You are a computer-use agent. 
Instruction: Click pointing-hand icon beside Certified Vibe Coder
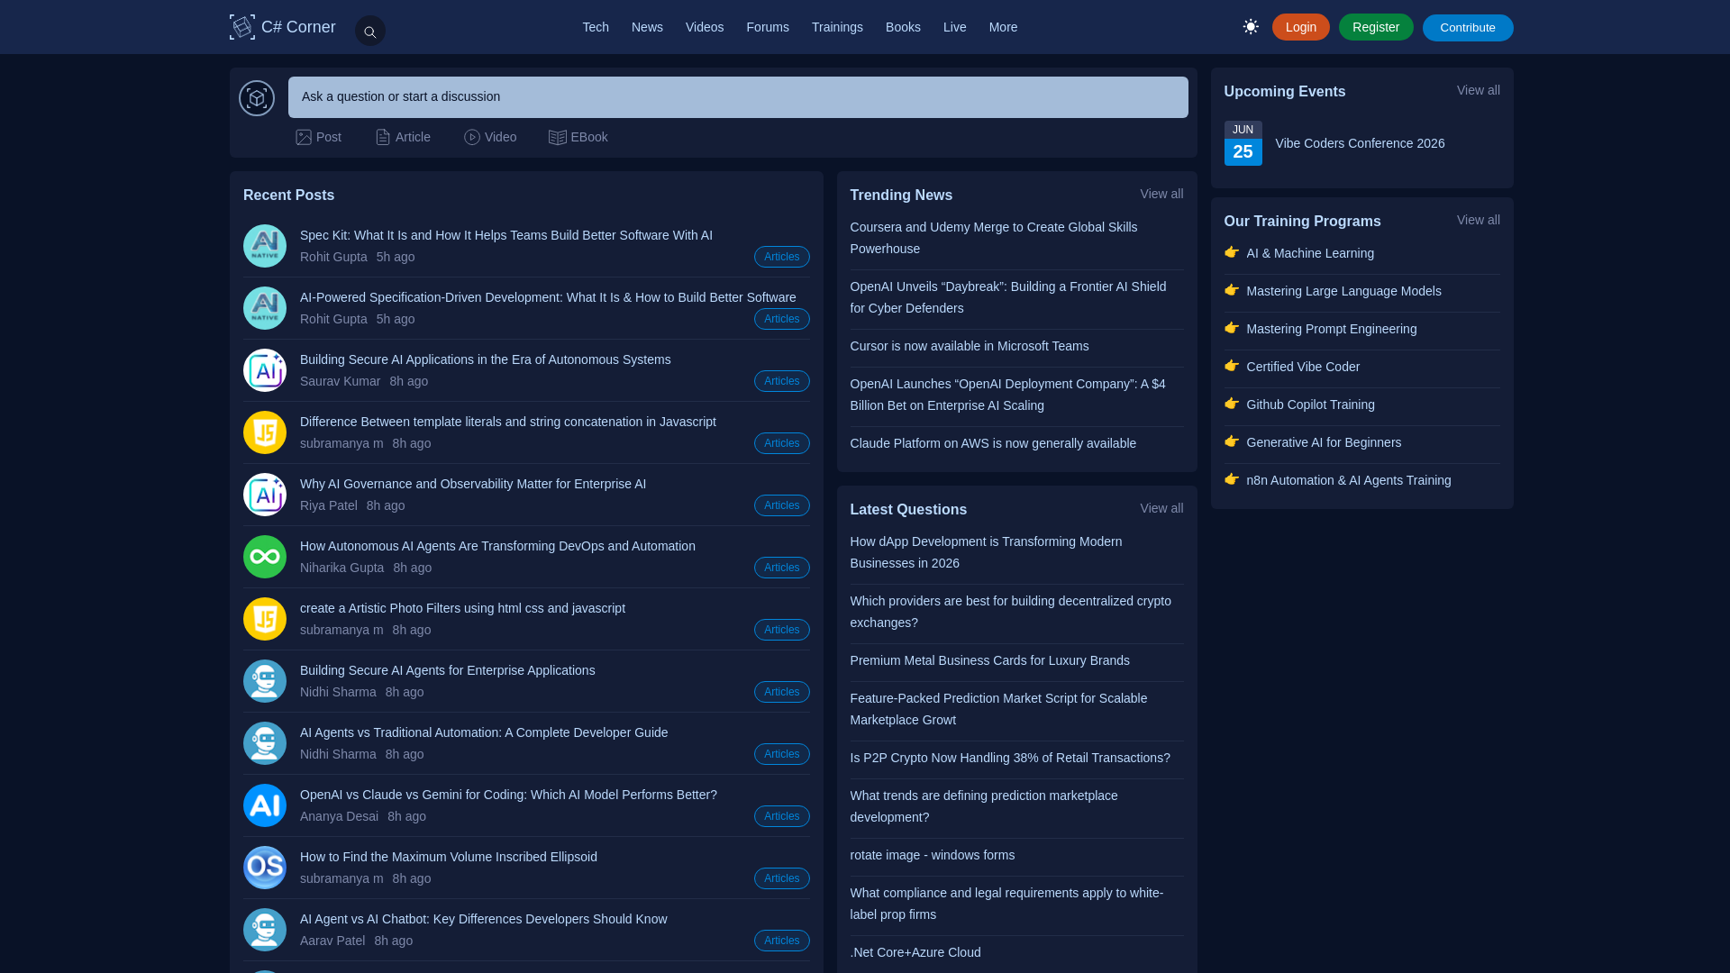[x=1232, y=366]
